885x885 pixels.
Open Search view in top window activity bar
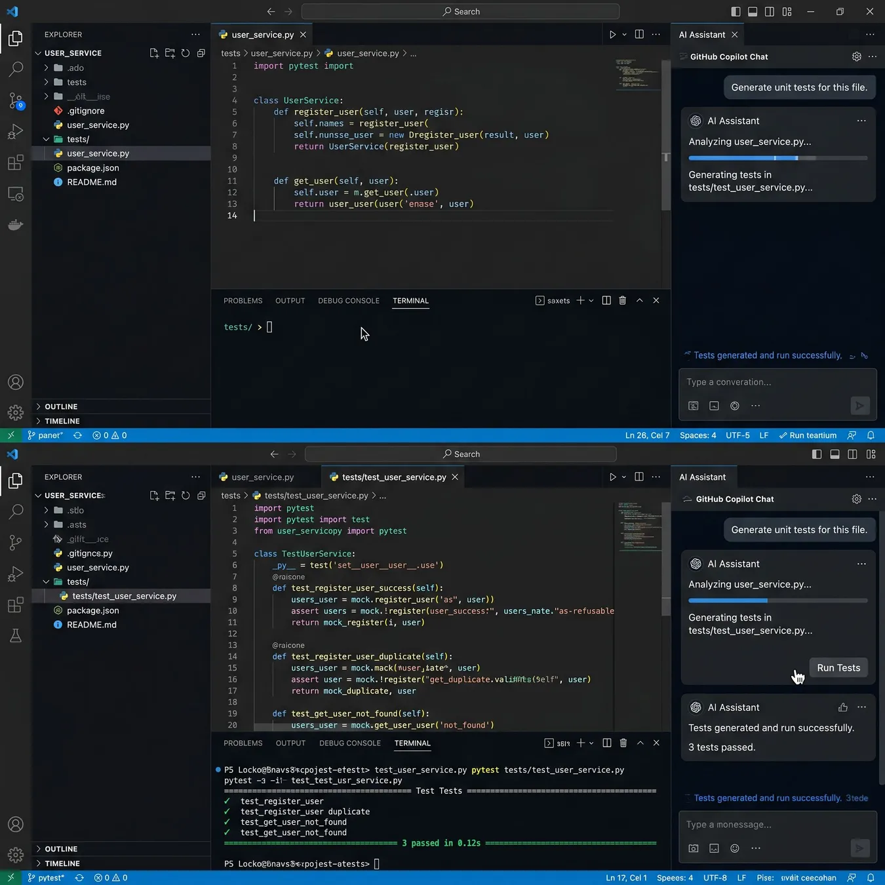[16, 69]
